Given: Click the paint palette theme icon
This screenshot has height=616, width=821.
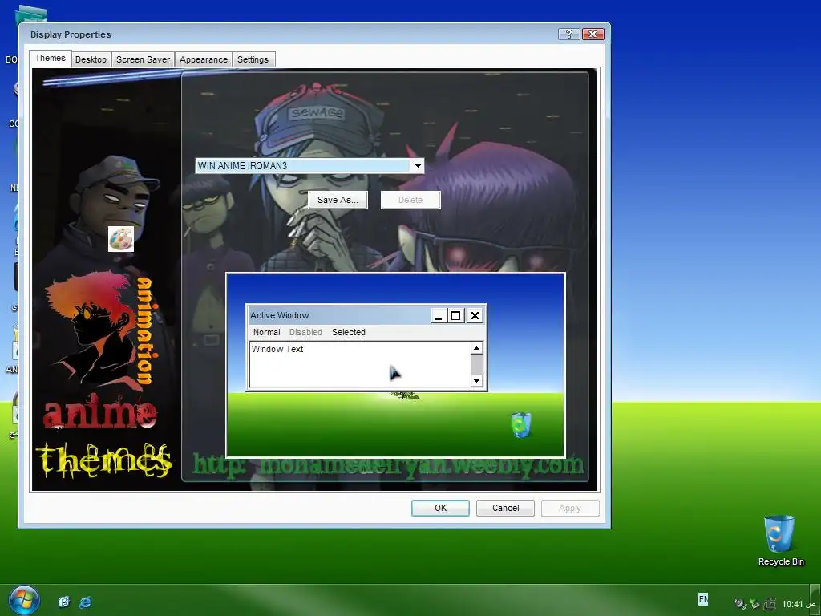Looking at the screenshot, I should (121, 239).
